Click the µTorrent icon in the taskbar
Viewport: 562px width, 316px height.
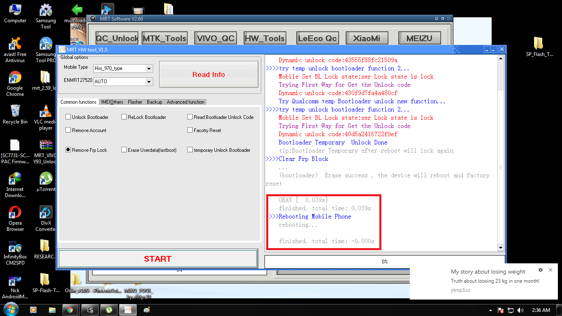(109, 310)
